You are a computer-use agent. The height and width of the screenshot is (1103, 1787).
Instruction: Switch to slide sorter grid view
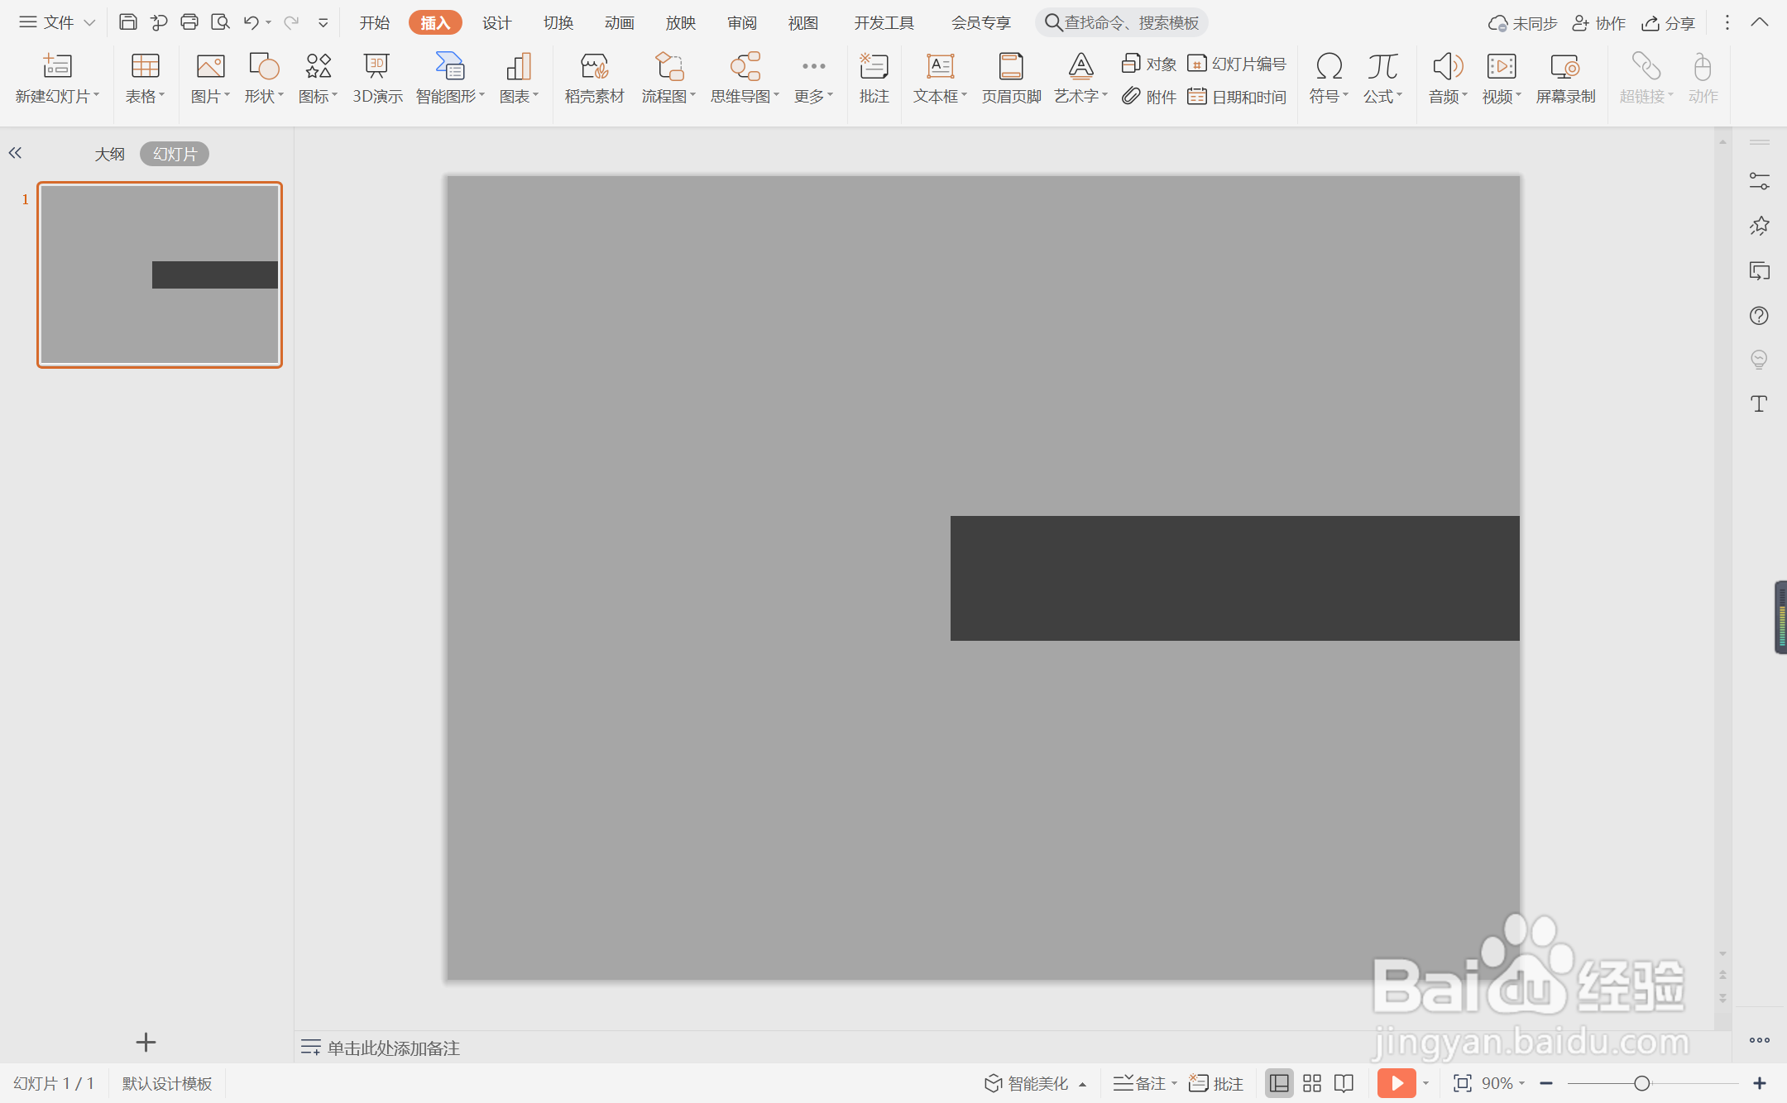point(1311,1083)
